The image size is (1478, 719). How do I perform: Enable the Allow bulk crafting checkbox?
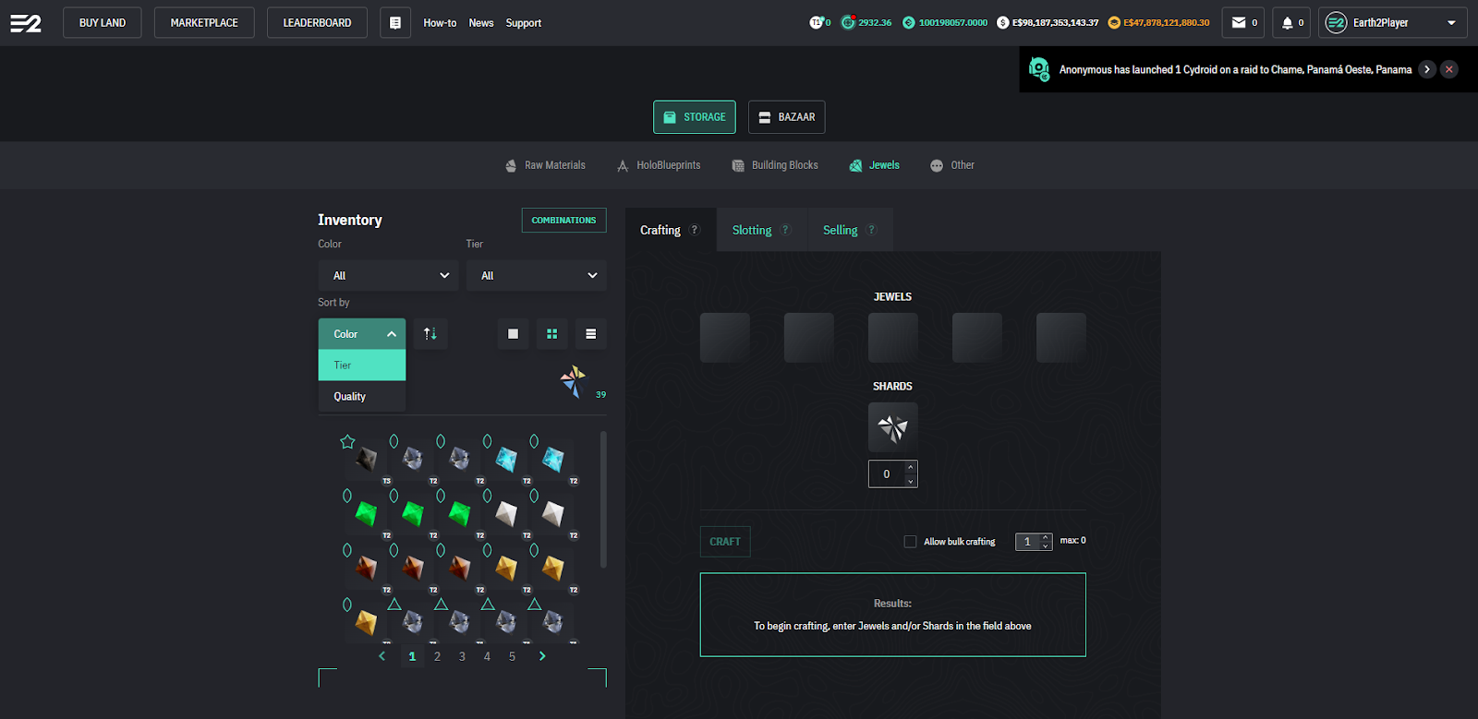click(x=910, y=542)
